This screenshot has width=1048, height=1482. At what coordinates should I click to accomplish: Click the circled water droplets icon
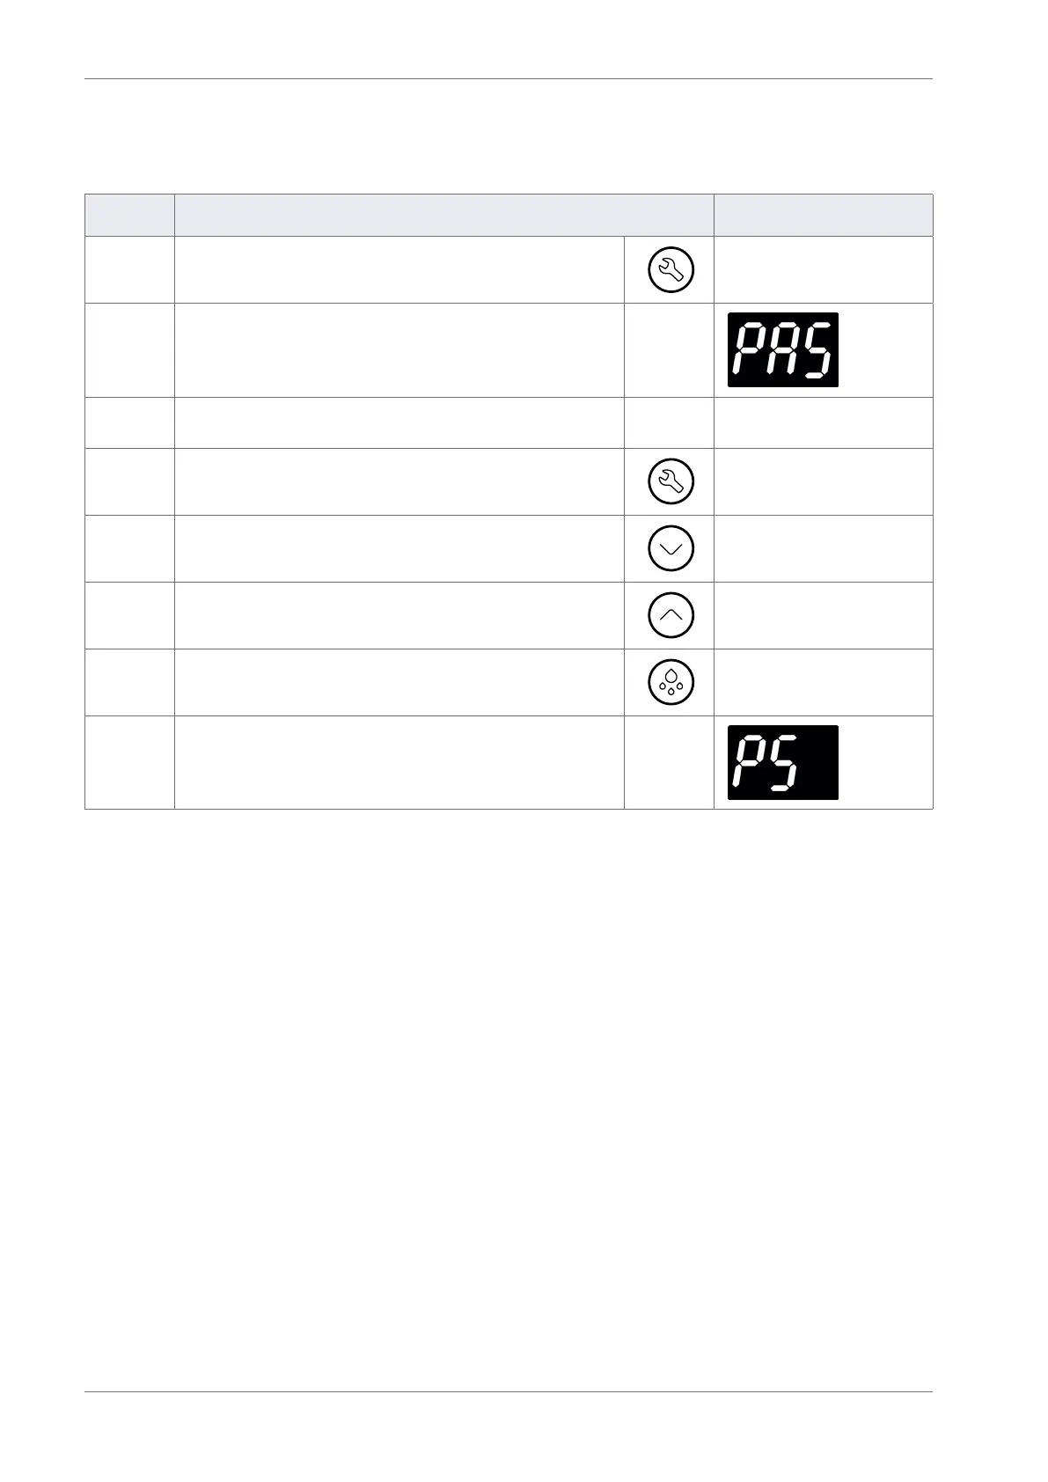click(671, 682)
